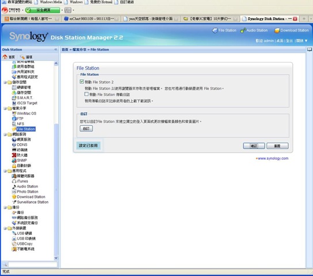Uncheck the enable File Station 2 checkbox
313x276 pixels.
pyautogui.click(x=82, y=82)
